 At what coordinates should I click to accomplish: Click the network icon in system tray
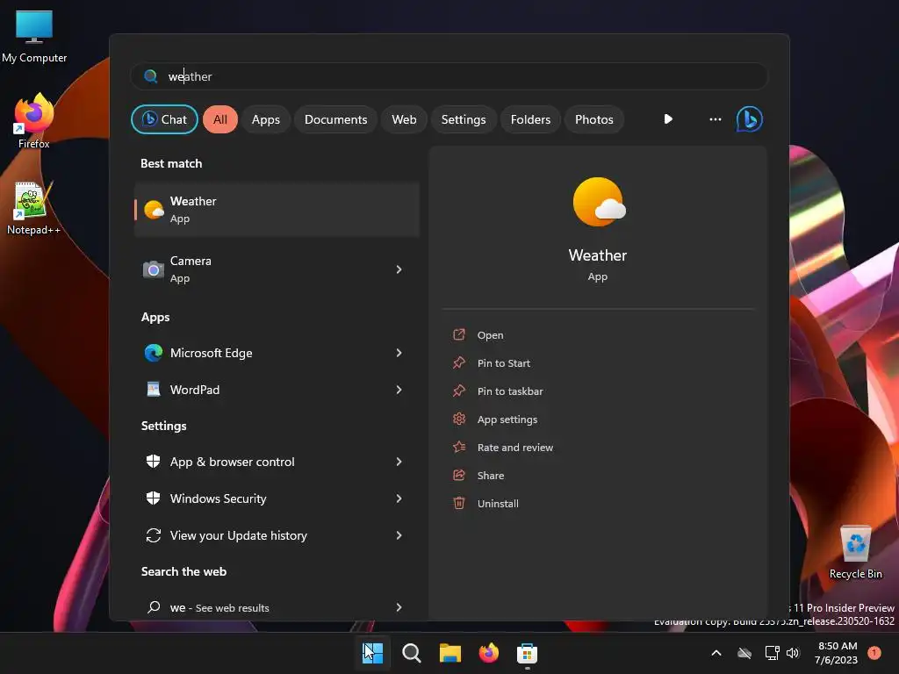(x=773, y=653)
